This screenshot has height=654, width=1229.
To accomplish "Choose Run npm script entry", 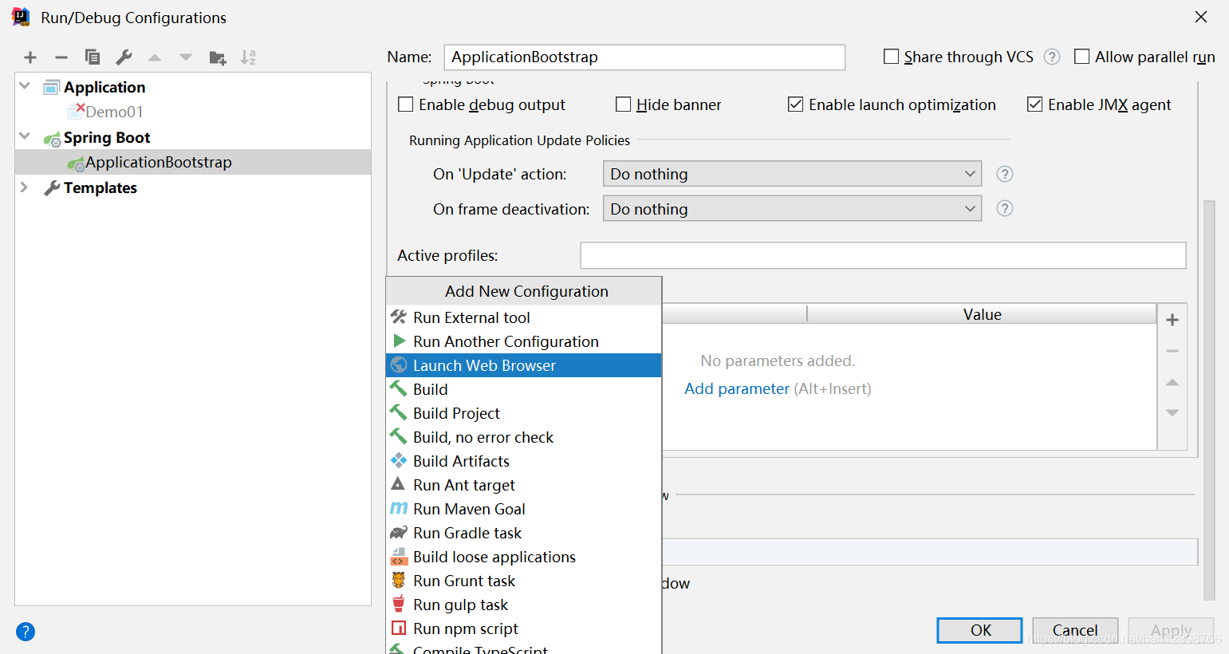I will tap(524, 628).
